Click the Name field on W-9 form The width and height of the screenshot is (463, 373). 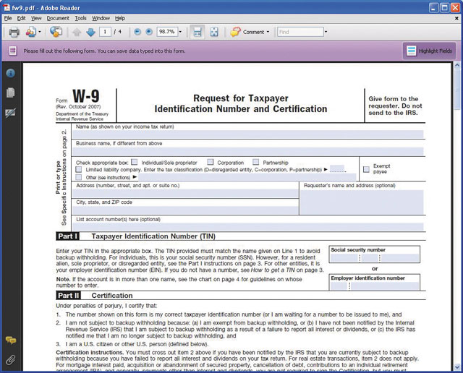pos(248,134)
